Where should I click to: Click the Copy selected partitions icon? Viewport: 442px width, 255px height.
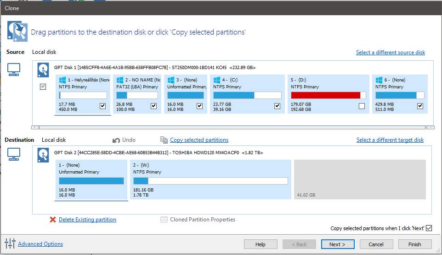click(164, 140)
